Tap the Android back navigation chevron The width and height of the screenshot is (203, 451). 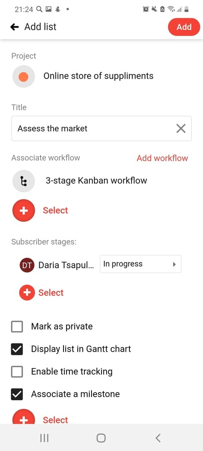point(157,438)
